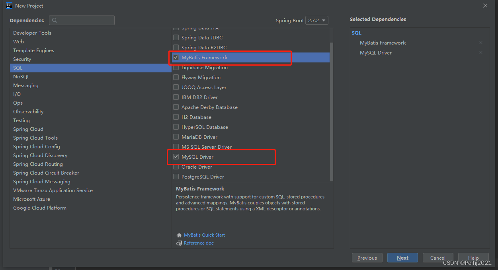Viewport: 498px width, 270px height.
Task: Check the JOOQ Access Layer option
Action: click(x=176, y=87)
